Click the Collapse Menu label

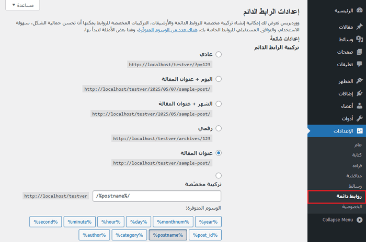338,220
